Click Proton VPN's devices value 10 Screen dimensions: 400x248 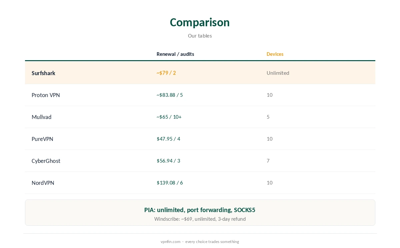tap(270, 95)
